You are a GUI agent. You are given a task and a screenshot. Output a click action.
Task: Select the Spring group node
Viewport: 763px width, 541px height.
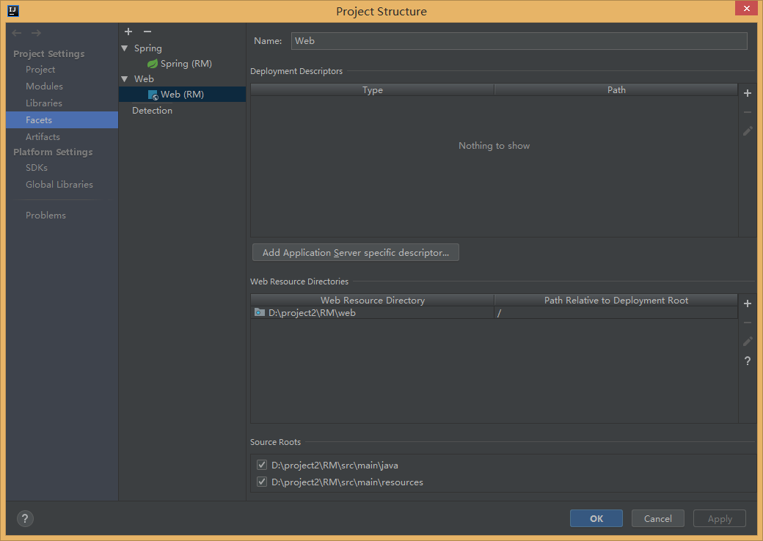point(148,48)
